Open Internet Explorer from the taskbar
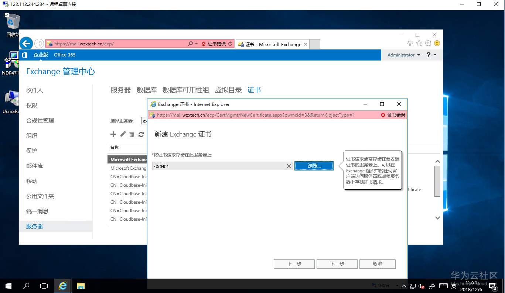 [x=62, y=286]
